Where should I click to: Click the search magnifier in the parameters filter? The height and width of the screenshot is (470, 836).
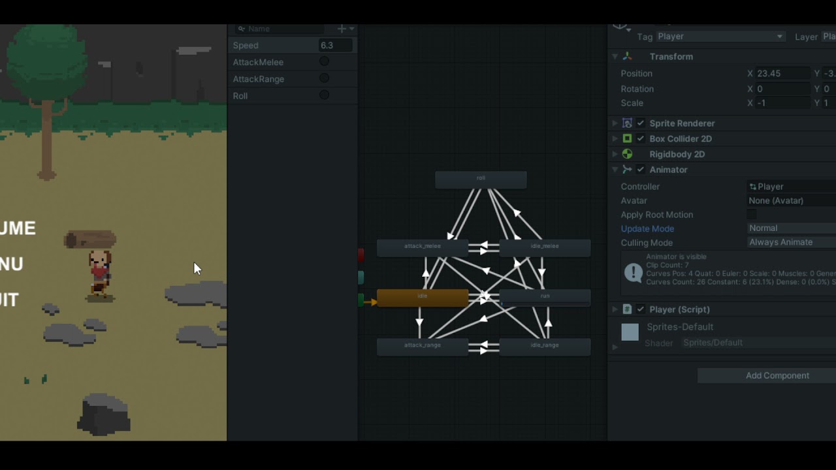pyautogui.click(x=242, y=29)
